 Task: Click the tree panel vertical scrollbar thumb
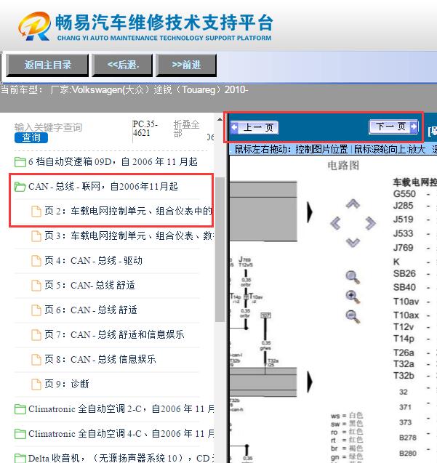pyautogui.click(x=220, y=249)
